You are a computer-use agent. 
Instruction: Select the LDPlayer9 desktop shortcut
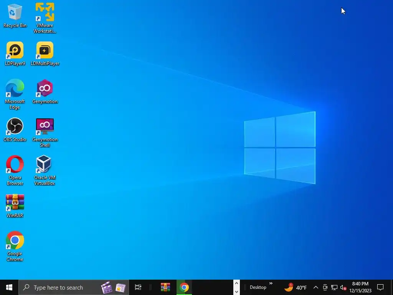15,54
